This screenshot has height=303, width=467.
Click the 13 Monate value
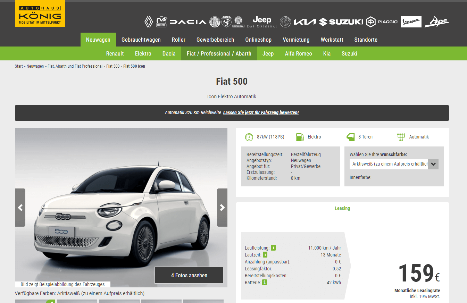coord(331,255)
